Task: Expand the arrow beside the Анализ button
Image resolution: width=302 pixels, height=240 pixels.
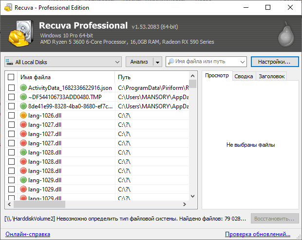Action: [157, 62]
